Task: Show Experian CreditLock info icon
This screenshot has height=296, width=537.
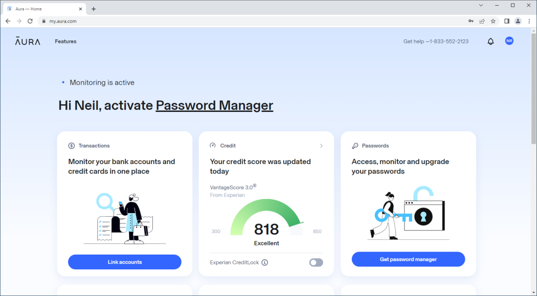Action: (265, 262)
